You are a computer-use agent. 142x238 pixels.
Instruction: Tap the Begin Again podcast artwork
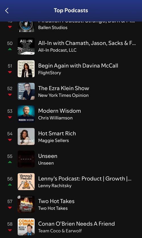26,69
